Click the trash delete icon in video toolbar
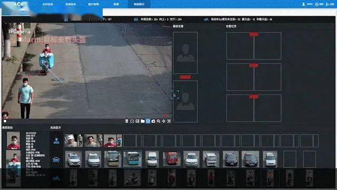Image resolution: width=337 pixels, height=190 pixels. (x=127, y=121)
